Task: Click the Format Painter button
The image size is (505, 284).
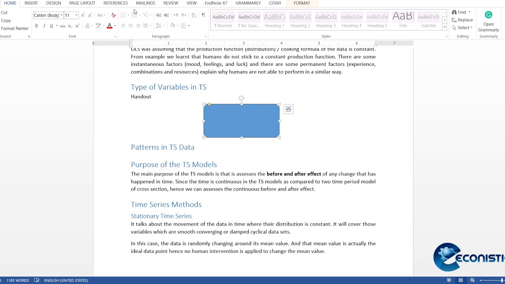Action: 14,28
